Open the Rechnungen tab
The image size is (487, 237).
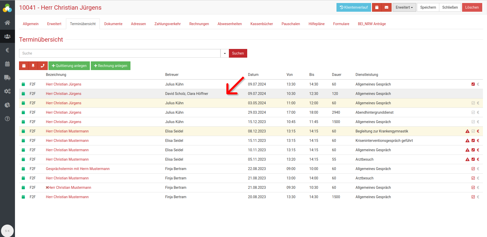pos(199,24)
